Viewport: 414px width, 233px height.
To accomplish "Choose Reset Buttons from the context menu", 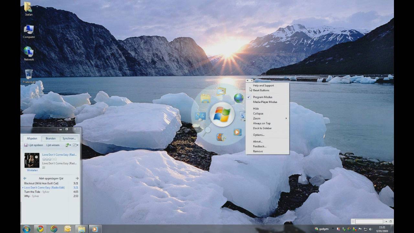I will [x=267, y=90].
